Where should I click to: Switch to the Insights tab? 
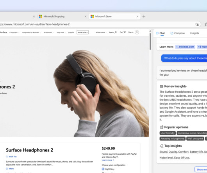click(195, 33)
